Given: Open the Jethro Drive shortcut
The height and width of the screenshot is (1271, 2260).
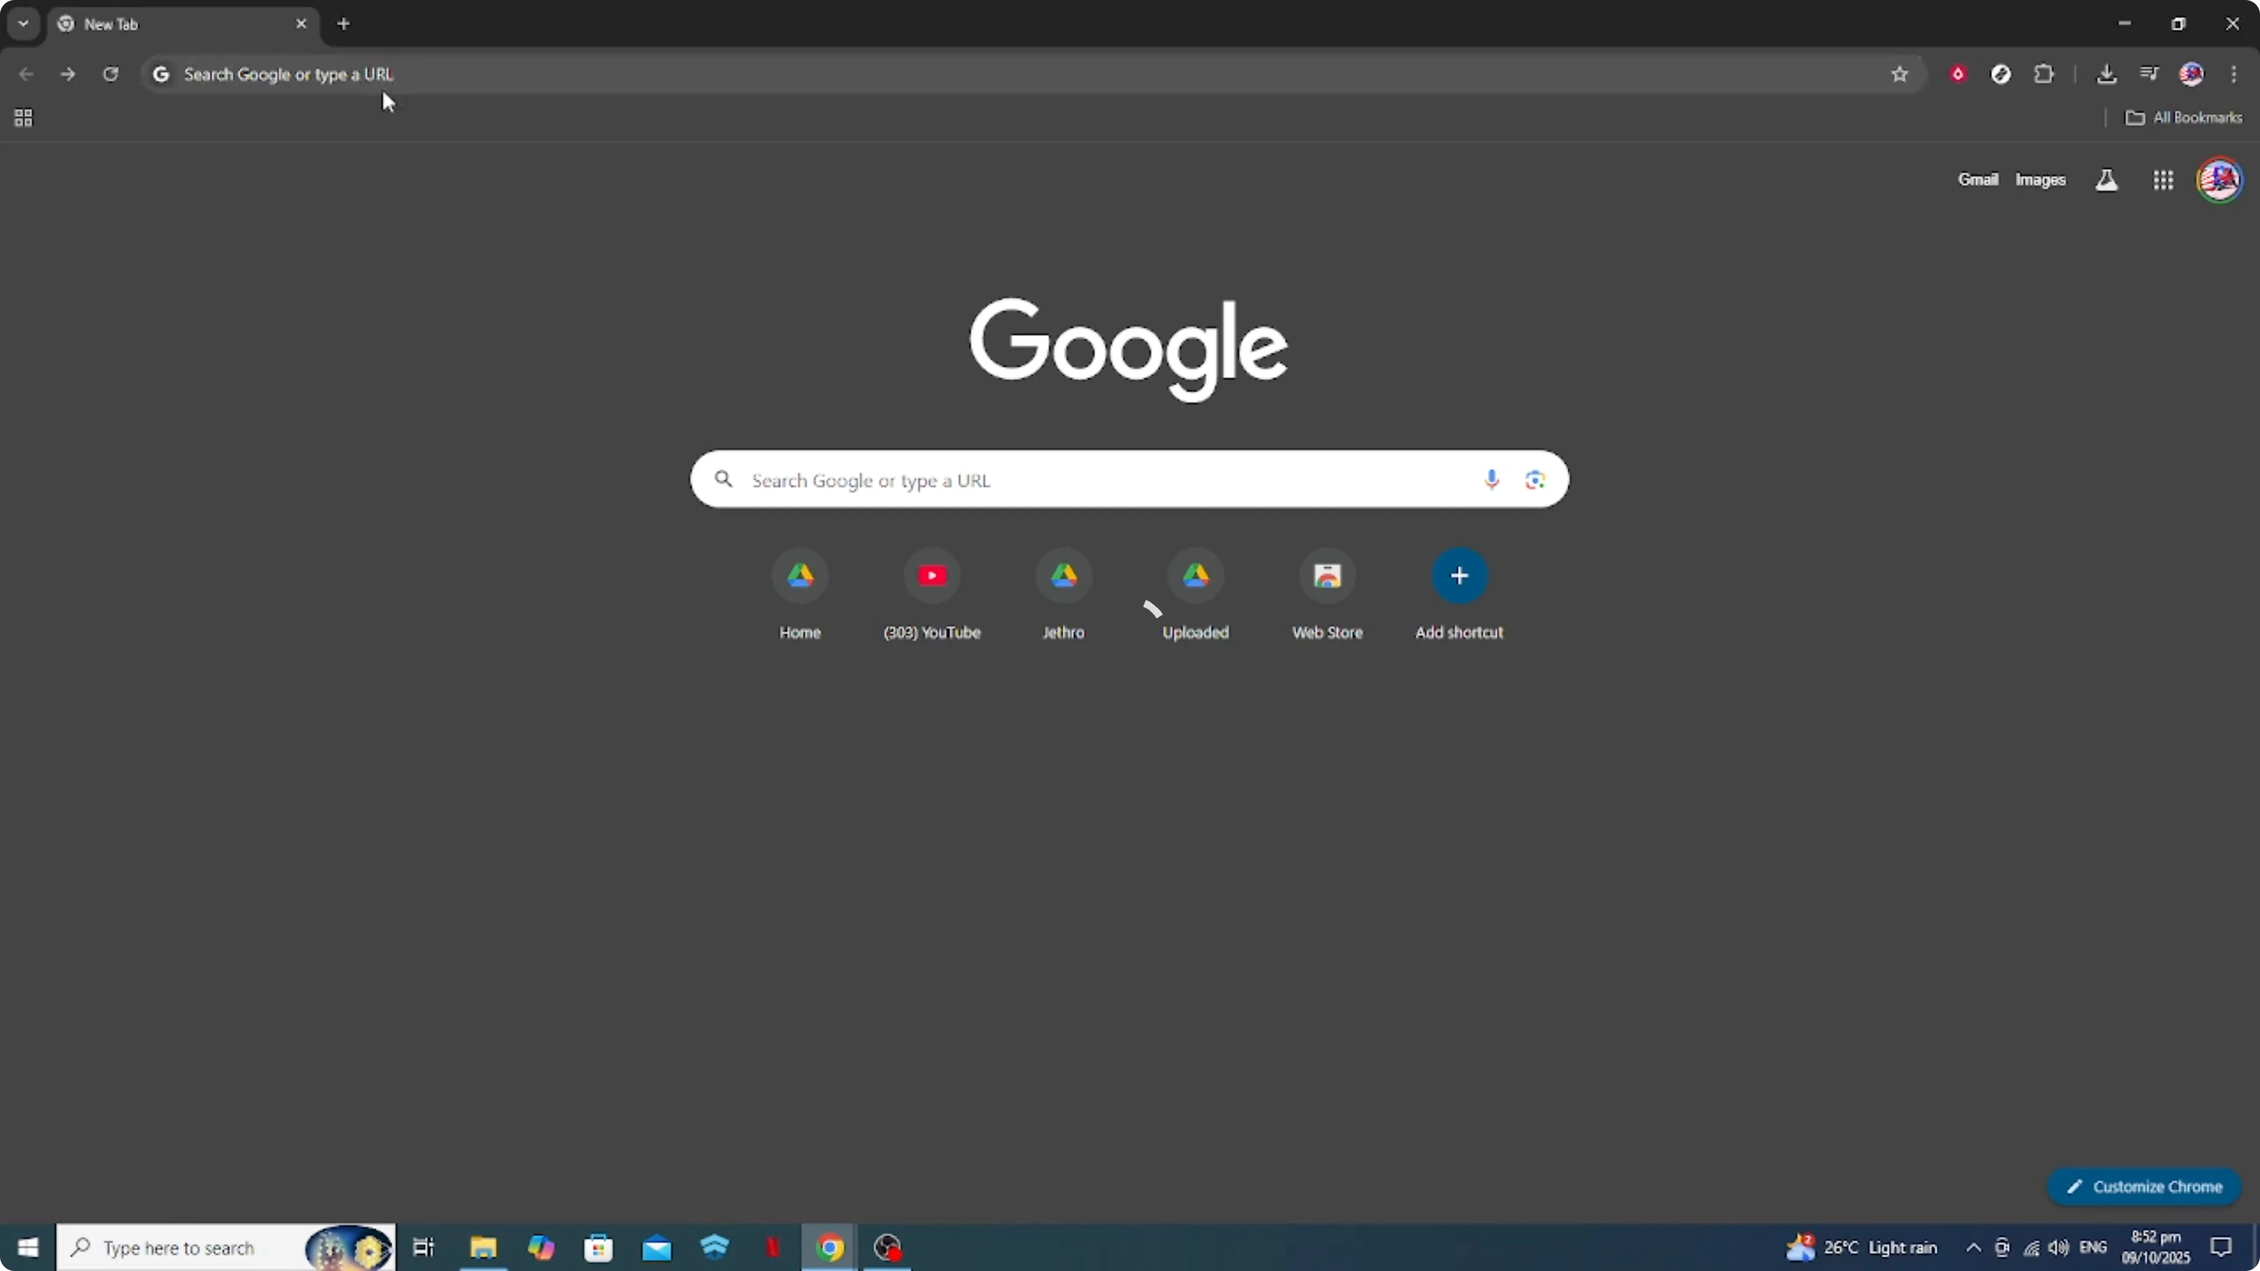Looking at the screenshot, I should [x=1063, y=577].
